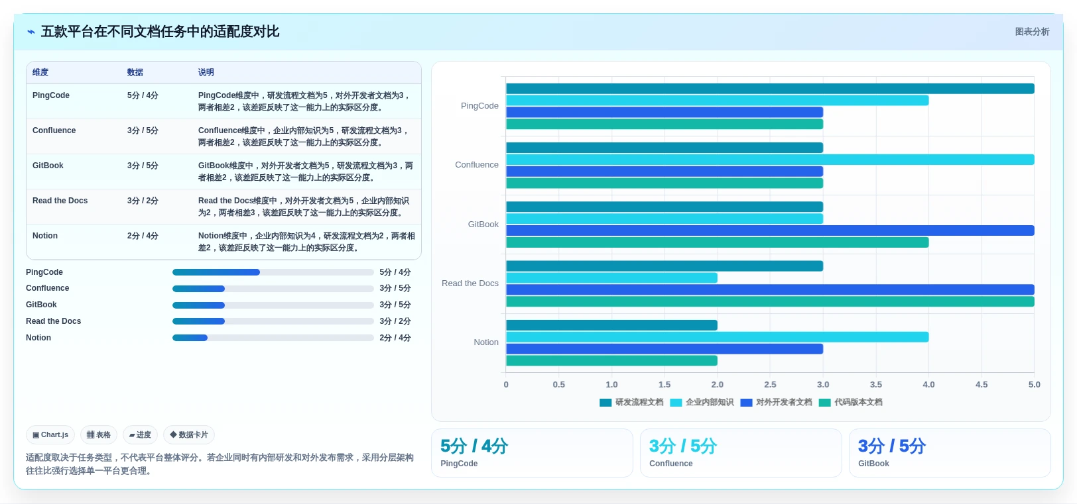Click the PingCode description text in table
Image resolution: width=1077 pixels, height=504 pixels.
point(305,101)
